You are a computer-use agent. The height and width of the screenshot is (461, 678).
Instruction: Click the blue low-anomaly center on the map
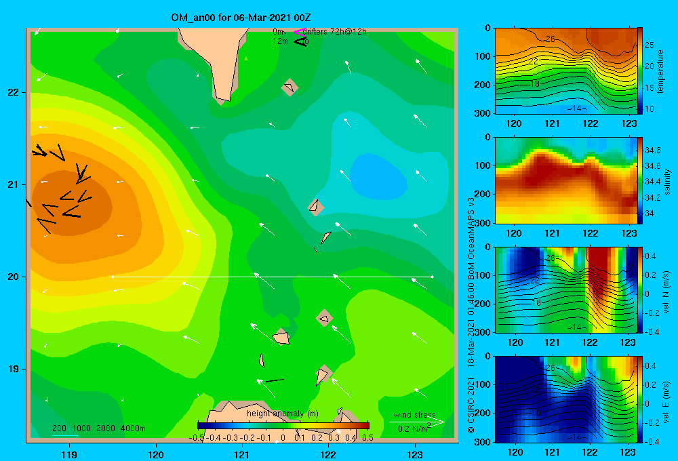(378, 176)
